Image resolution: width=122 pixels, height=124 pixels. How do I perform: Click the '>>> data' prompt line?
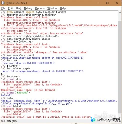coord(7,98)
